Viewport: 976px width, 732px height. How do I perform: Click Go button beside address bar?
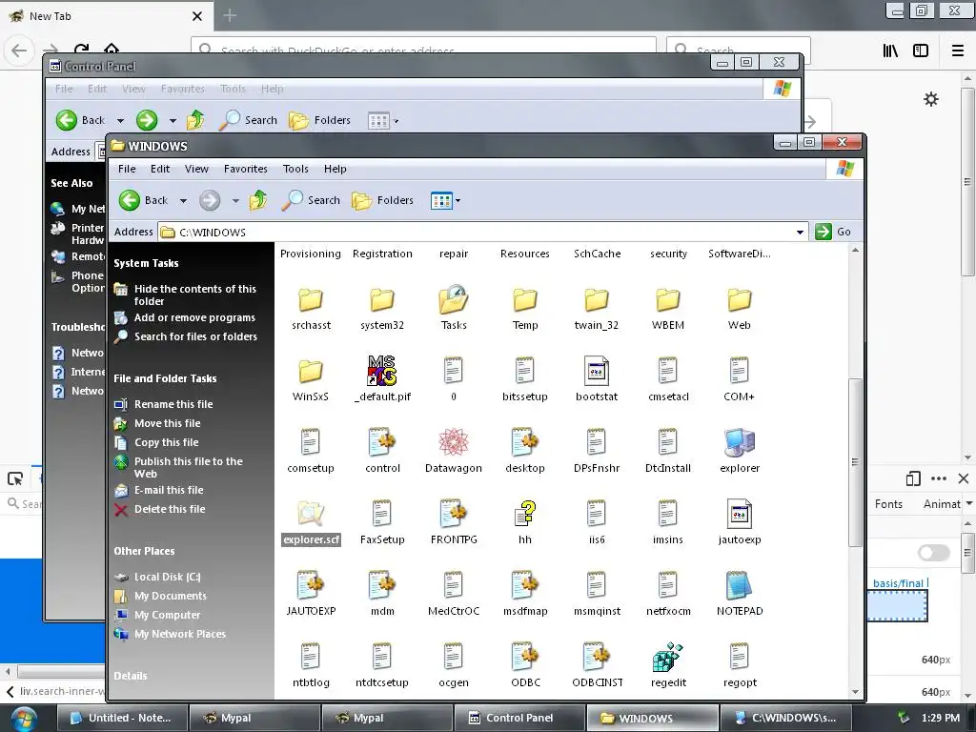click(833, 232)
